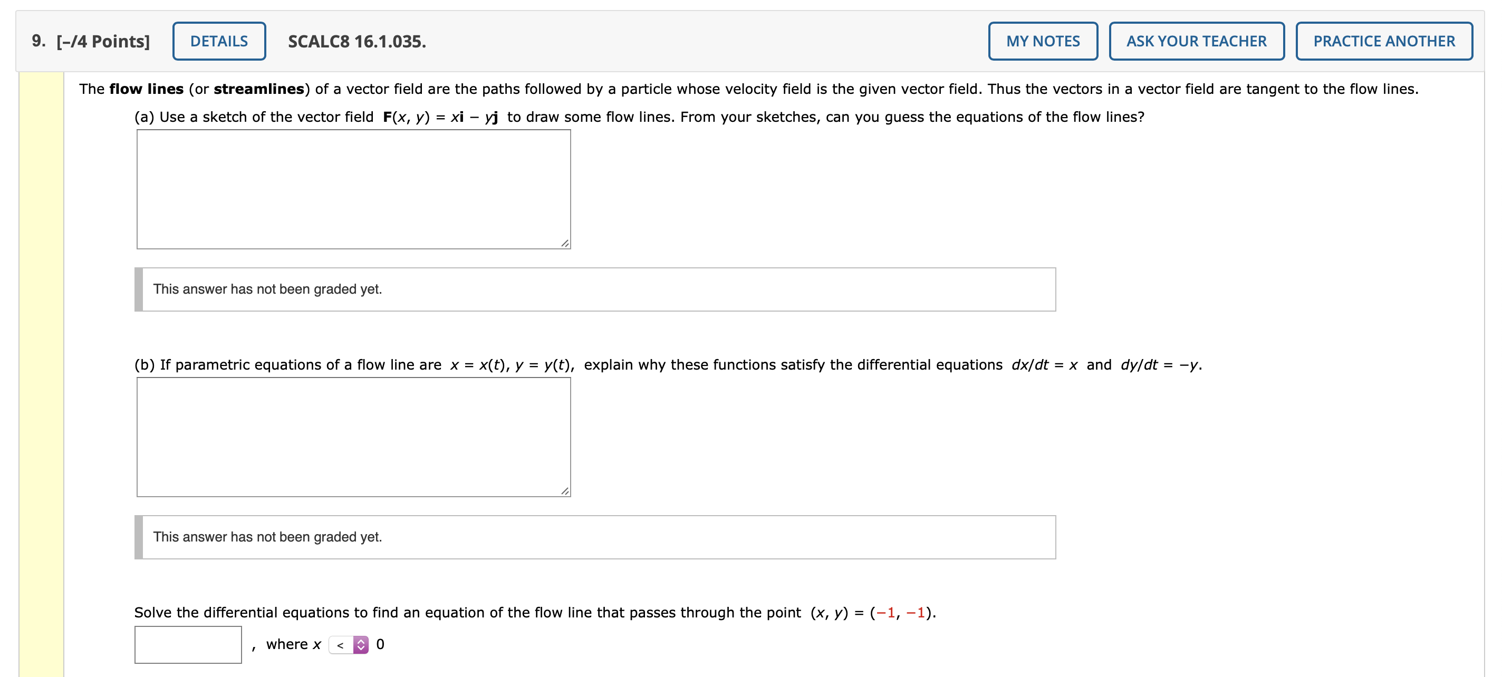The image size is (1502, 677).
Task: Click the flow line equation input box
Action: (188, 644)
